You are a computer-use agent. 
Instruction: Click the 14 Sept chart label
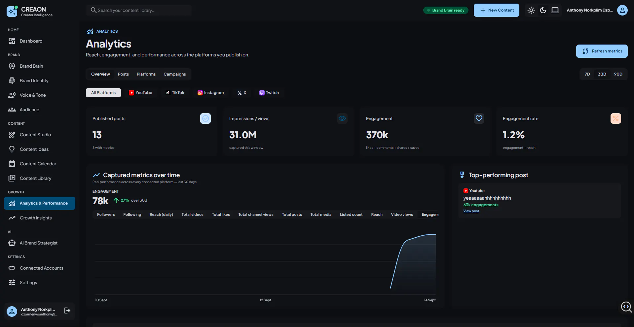click(430, 300)
